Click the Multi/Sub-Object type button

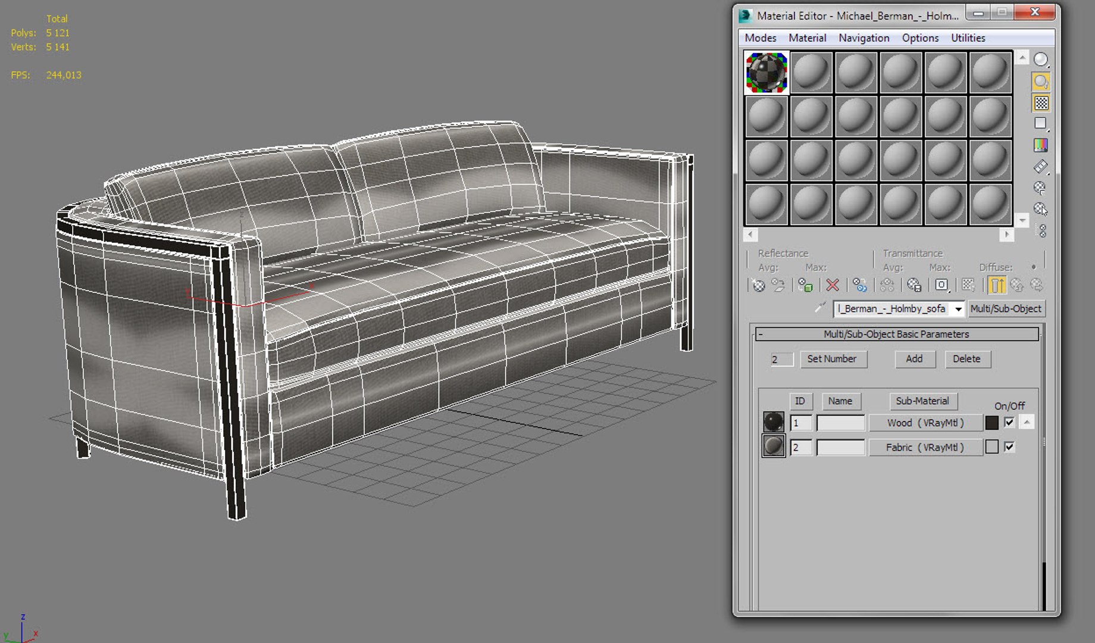pyautogui.click(x=1006, y=308)
